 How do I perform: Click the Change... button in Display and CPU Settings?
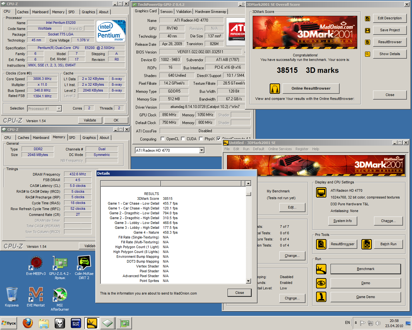[388, 221]
